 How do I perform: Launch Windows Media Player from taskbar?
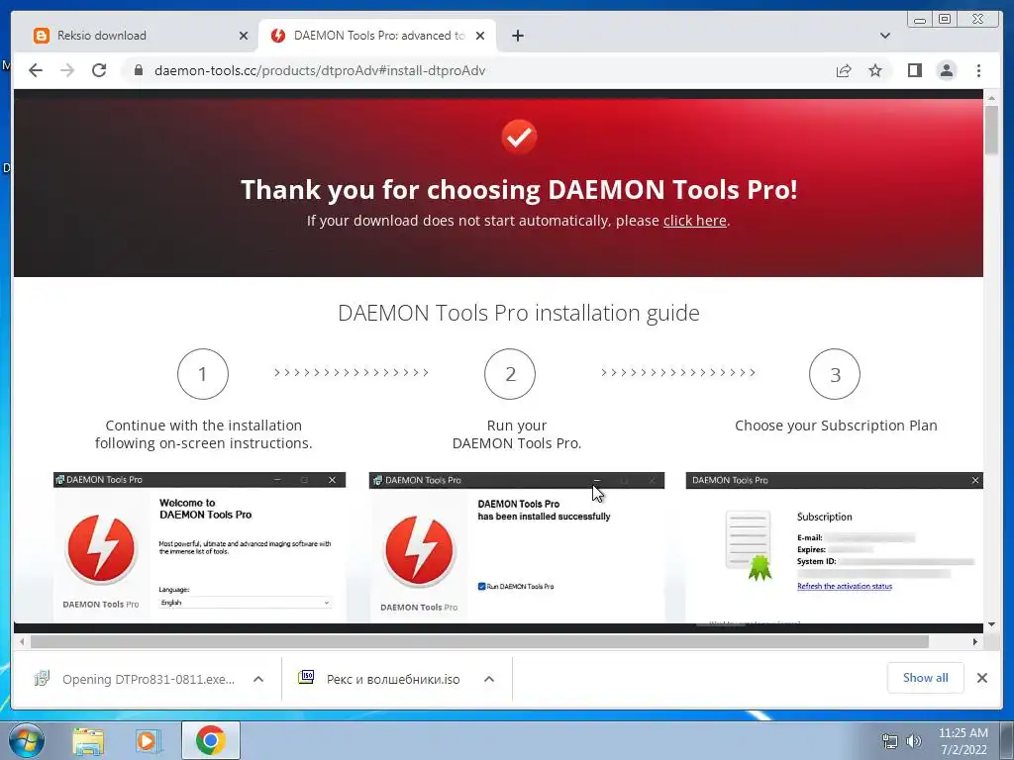[x=149, y=740]
